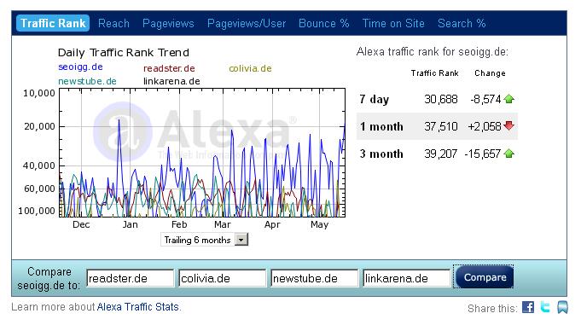Click the linkarena.de comparison input field
Screen dimensions: 581x325
406,278
